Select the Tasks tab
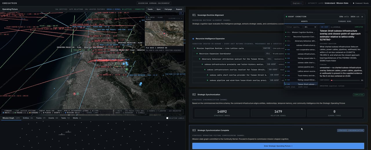The height and width of the screenshot is (150, 371). pos(66,118)
